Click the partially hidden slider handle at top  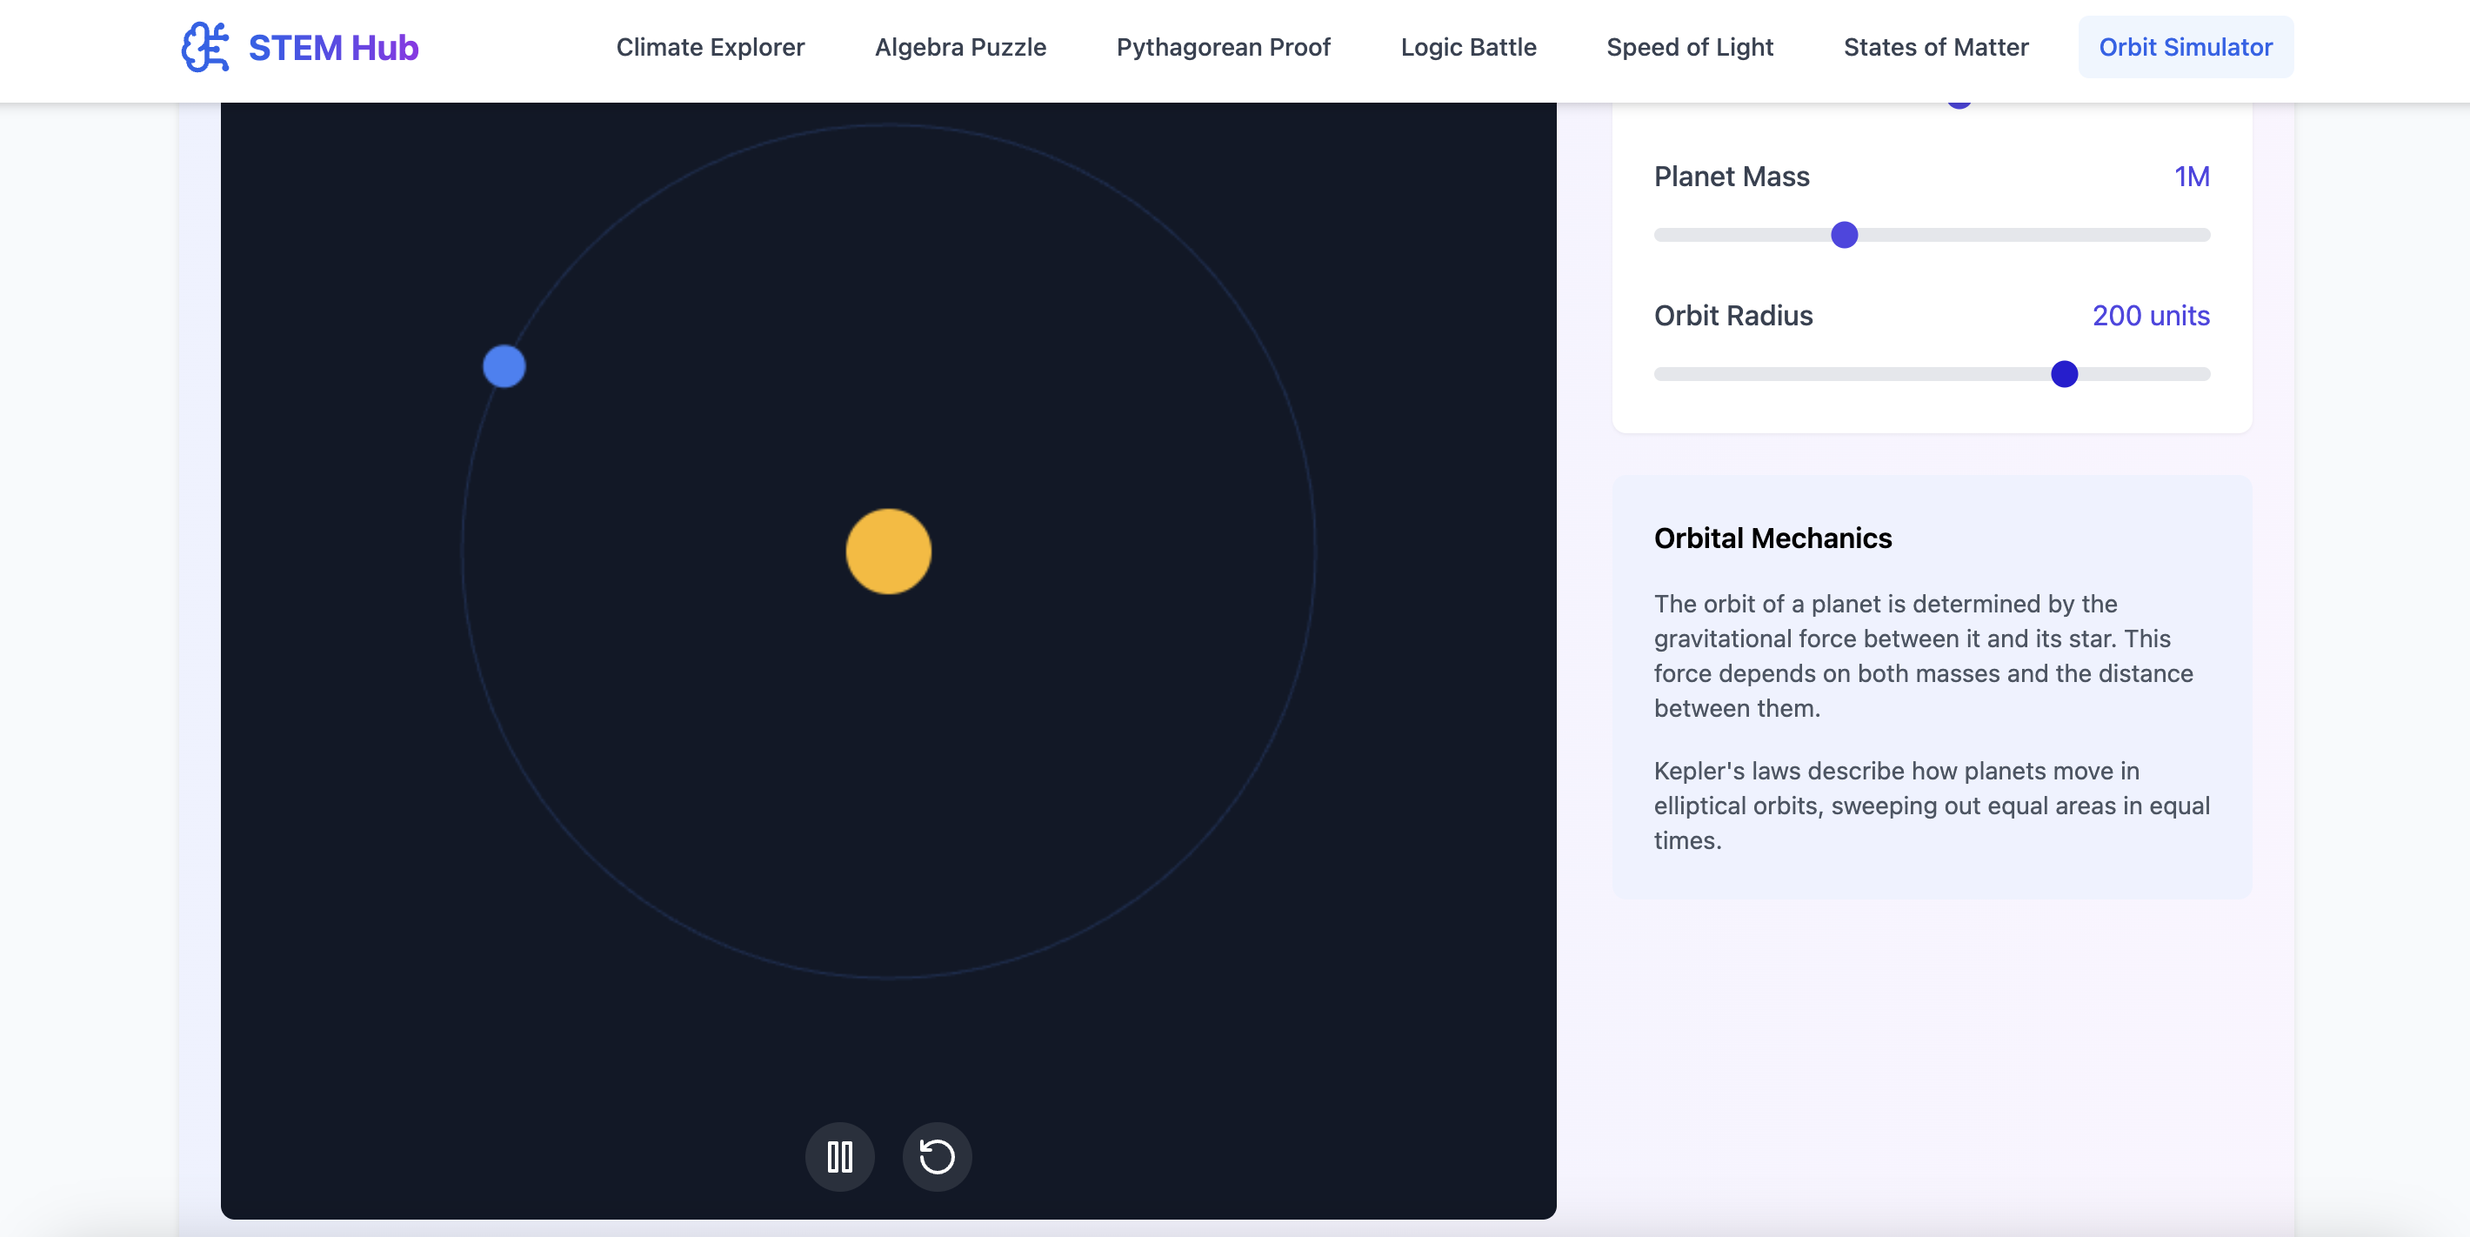[1959, 104]
